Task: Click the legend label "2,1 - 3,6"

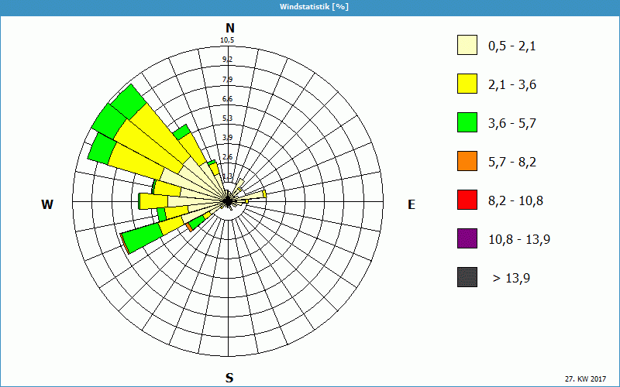Action: click(512, 85)
